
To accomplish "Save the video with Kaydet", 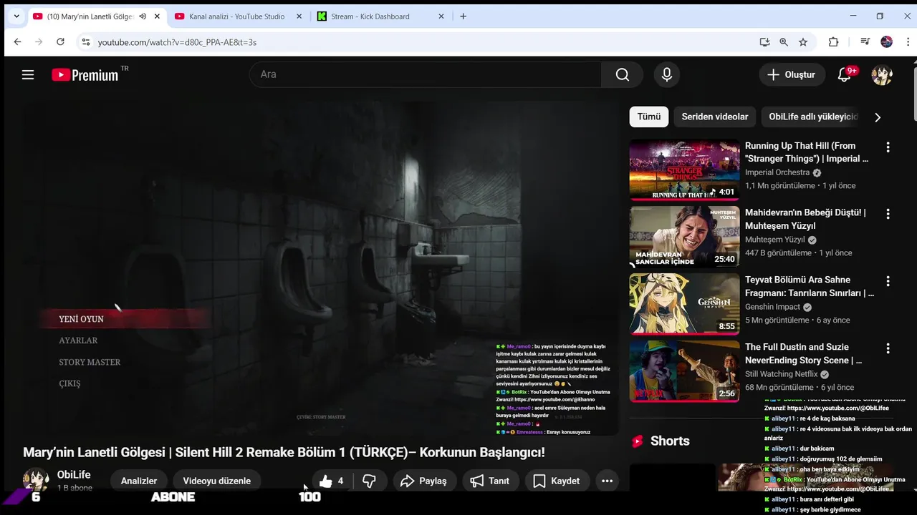I will [x=557, y=481].
